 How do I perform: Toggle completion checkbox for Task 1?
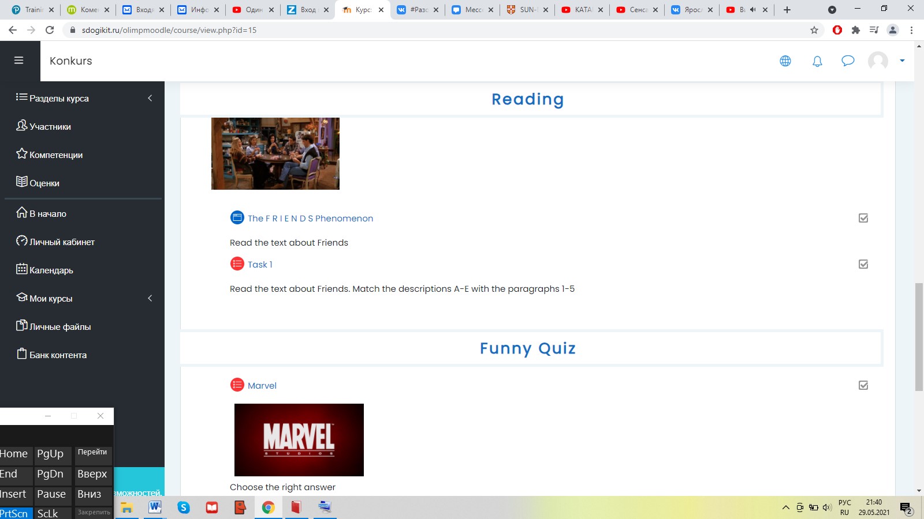click(863, 264)
